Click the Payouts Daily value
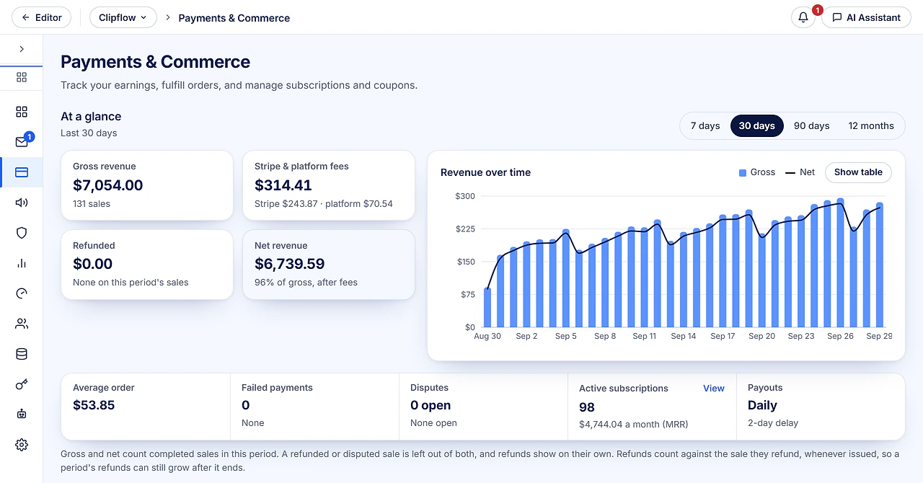The width and height of the screenshot is (923, 483). click(x=762, y=405)
